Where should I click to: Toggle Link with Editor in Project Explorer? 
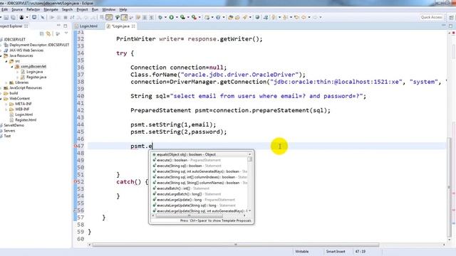pos(48,33)
